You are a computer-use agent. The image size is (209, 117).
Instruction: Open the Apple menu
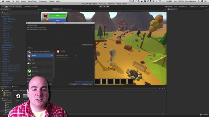point(3,1)
